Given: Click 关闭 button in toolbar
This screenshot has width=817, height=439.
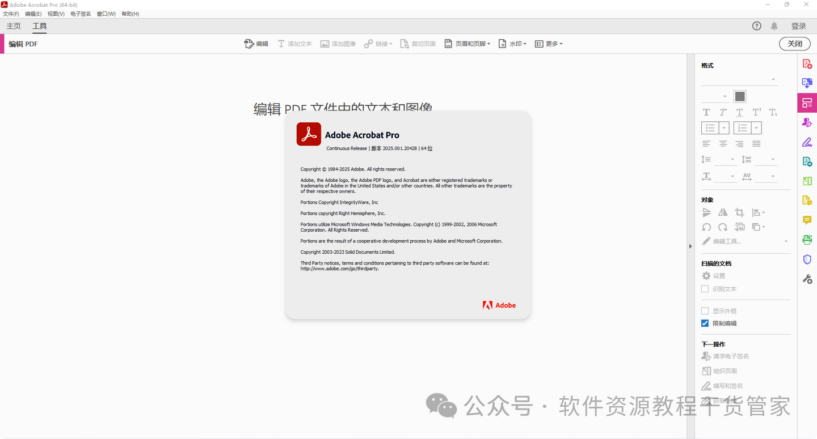Looking at the screenshot, I should coord(795,44).
